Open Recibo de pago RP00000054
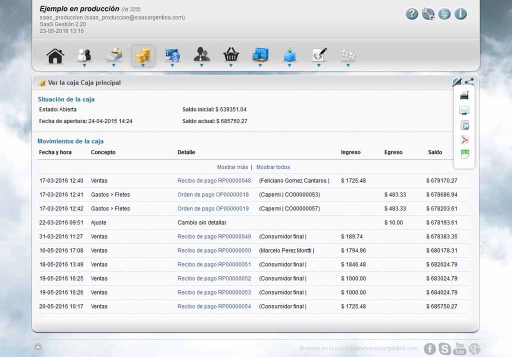512x357 pixels. [214, 306]
